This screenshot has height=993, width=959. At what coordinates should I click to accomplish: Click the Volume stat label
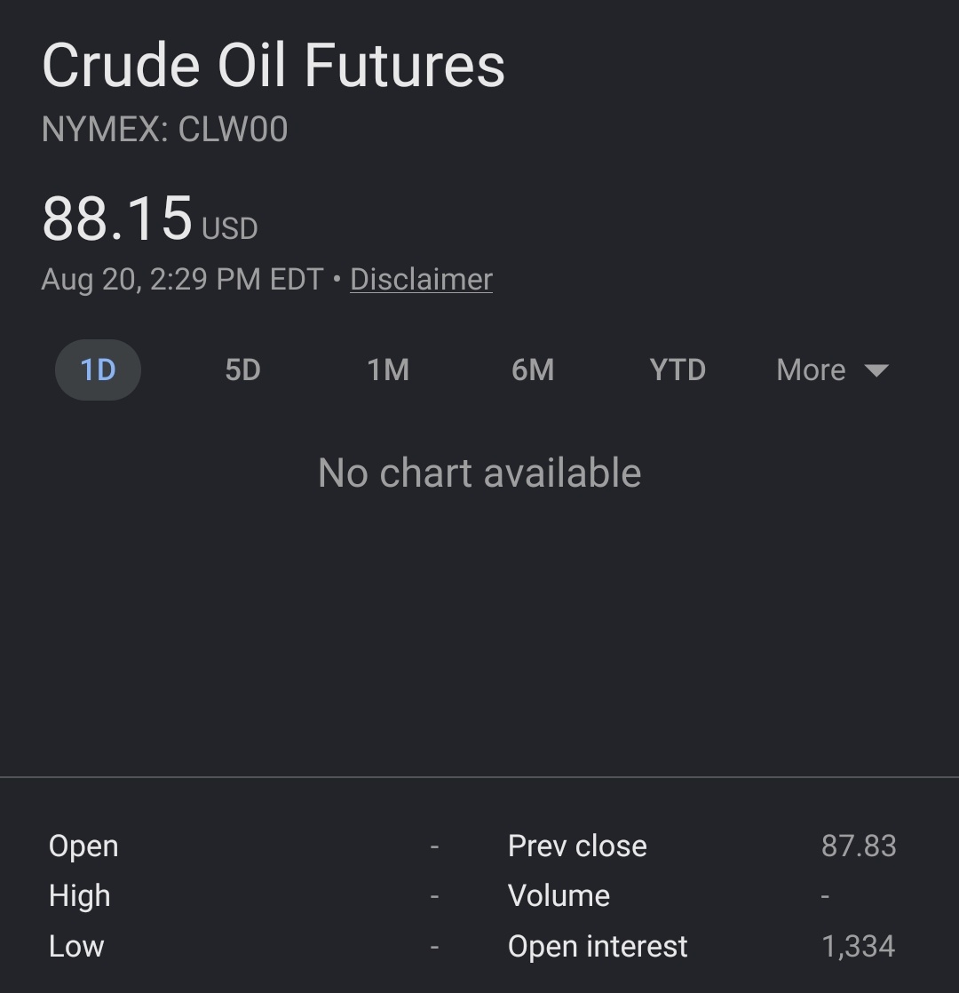559,896
